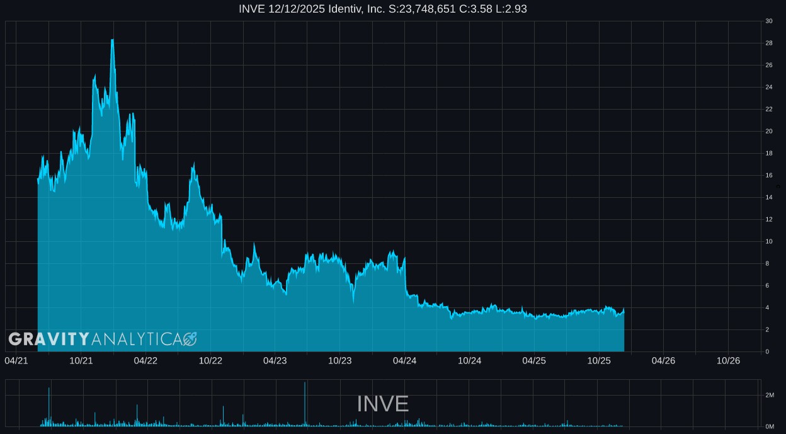The width and height of the screenshot is (786, 434).
Task: Click the 04/24 x-axis date label
Action: click(x=404, y=361)
